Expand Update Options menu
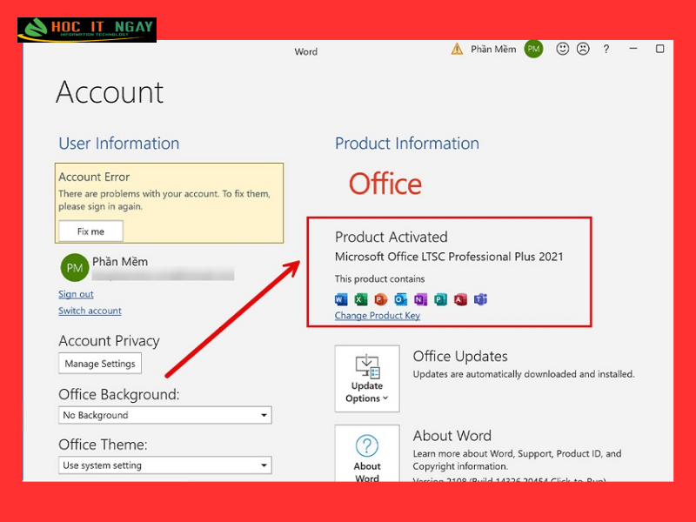 tap(367, 378)
